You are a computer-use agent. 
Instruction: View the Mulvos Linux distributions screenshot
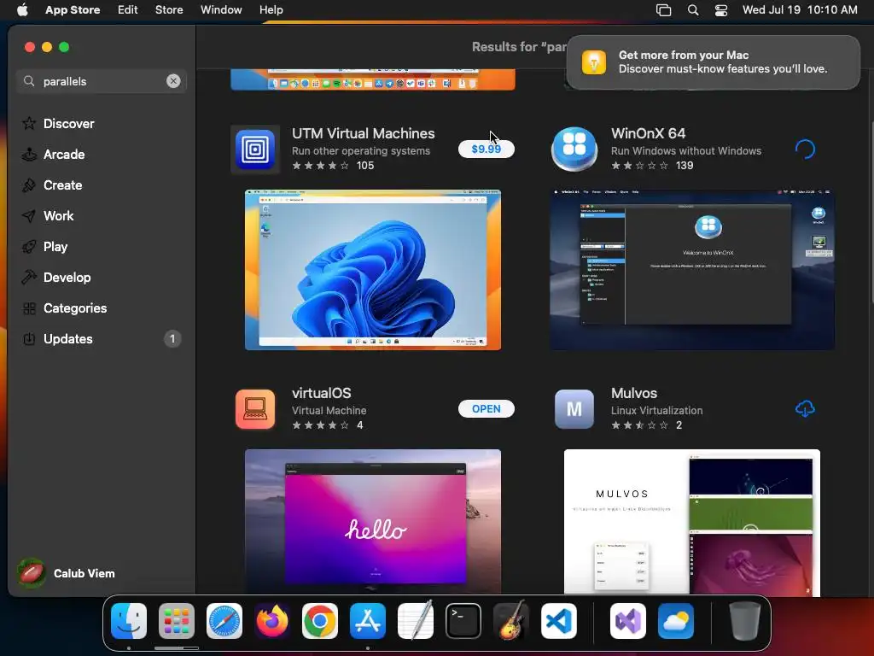click(692, 523)
